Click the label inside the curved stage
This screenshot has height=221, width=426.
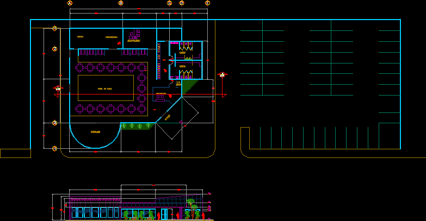[x=95, y=131]
